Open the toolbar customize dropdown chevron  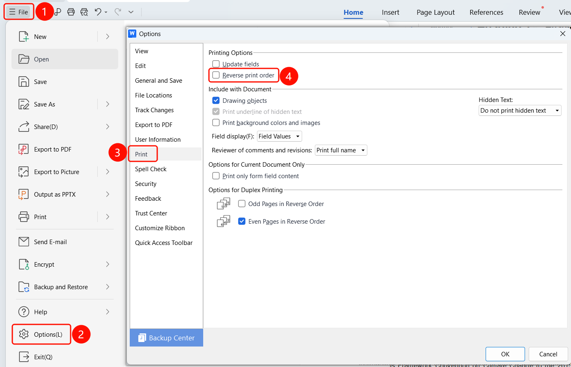click(131, 12)
